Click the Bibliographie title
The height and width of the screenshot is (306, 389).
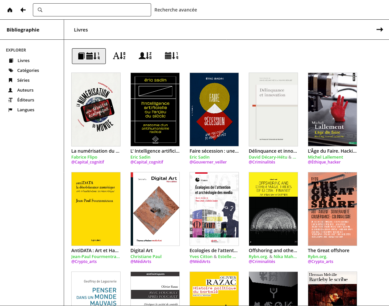23,30
